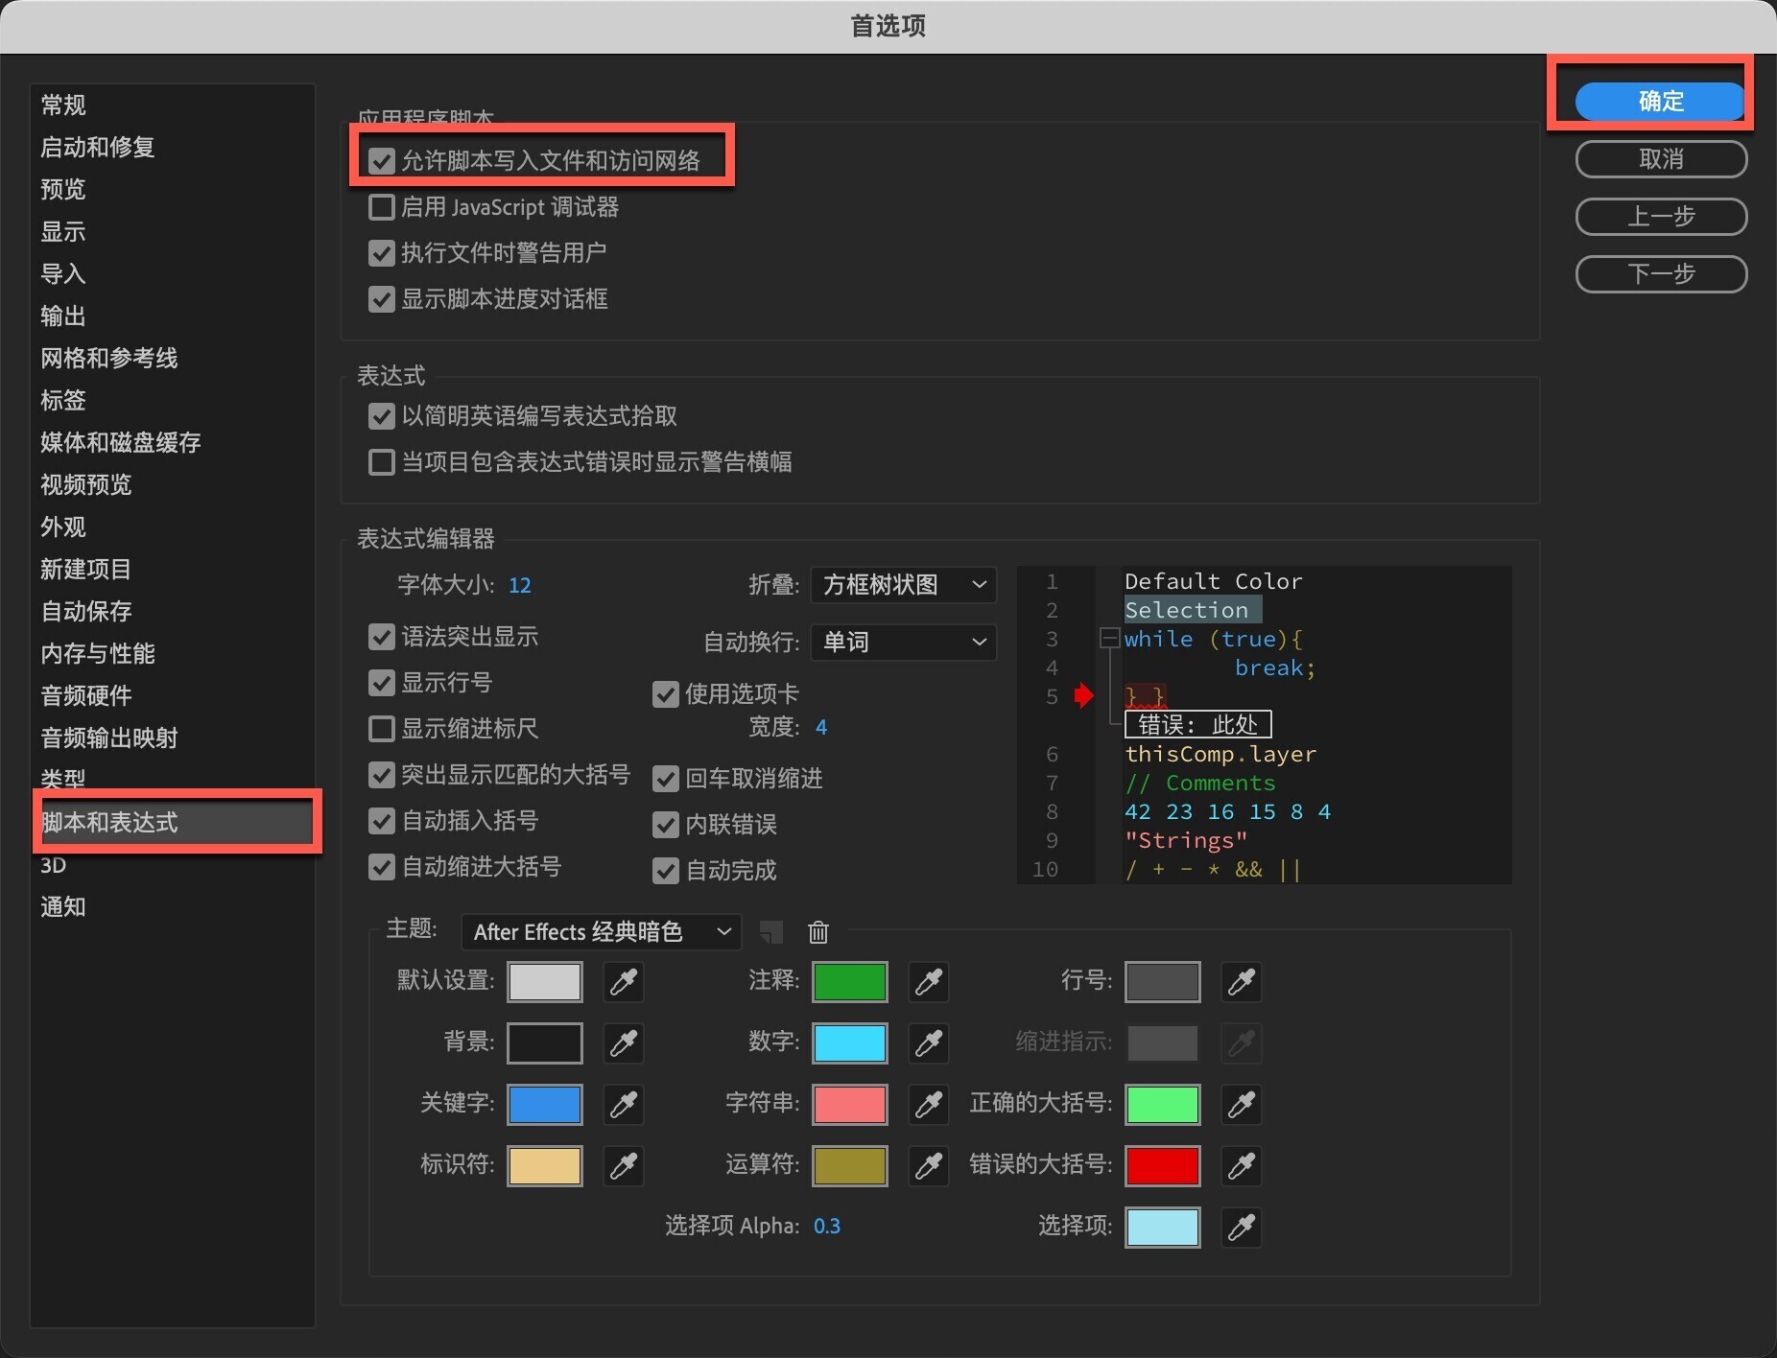Pick 关键字 color with its eyedropper

click(x=624, y=1105)
